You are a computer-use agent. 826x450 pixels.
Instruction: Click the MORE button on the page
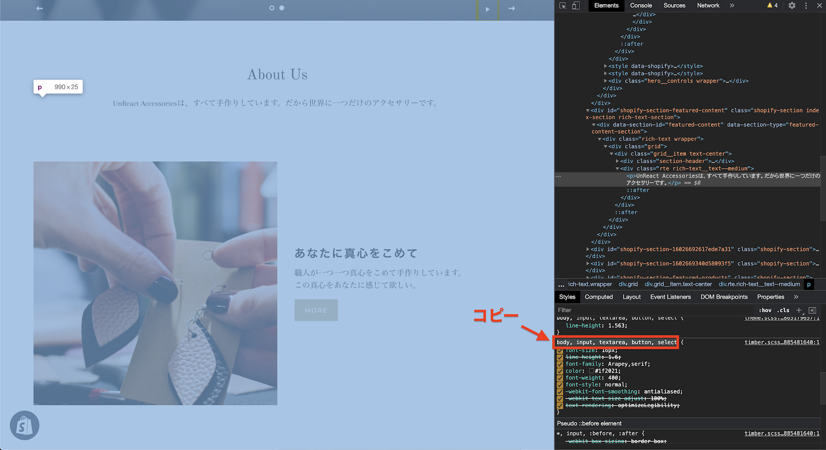click(x=316, y=310)
